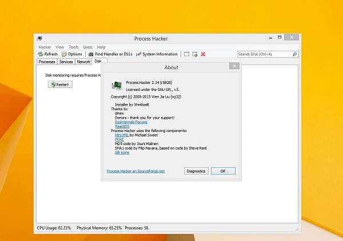The height and width of the screenshot is (241, 343).
Task: Switch to the Network tab
Action: click(83, 62)
